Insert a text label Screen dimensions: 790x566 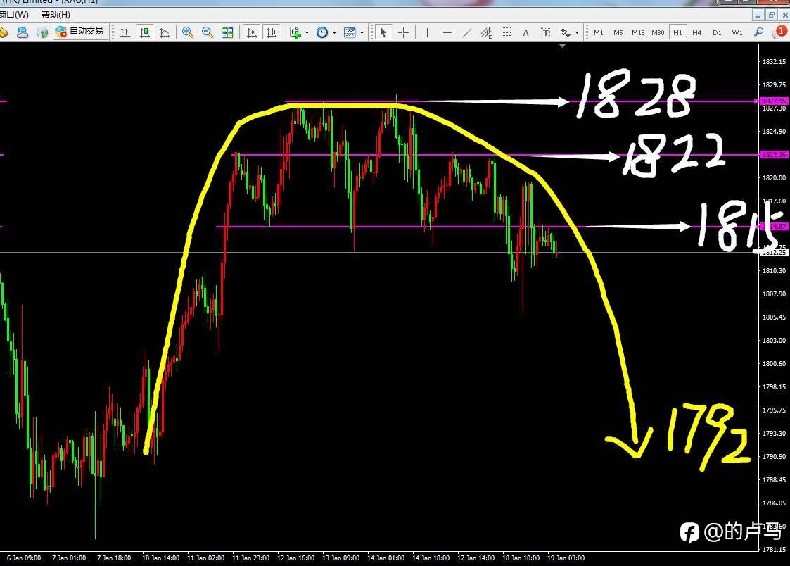click(545, 33)
